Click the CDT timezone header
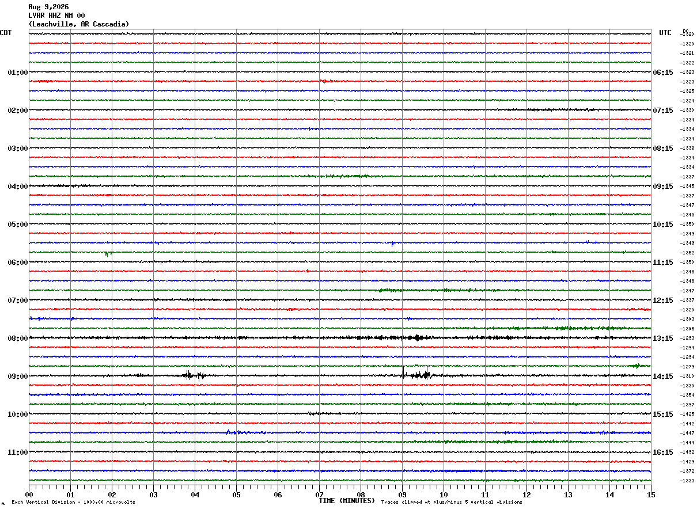The height and width of the screenshot is (510, 697). click(6, 33)
